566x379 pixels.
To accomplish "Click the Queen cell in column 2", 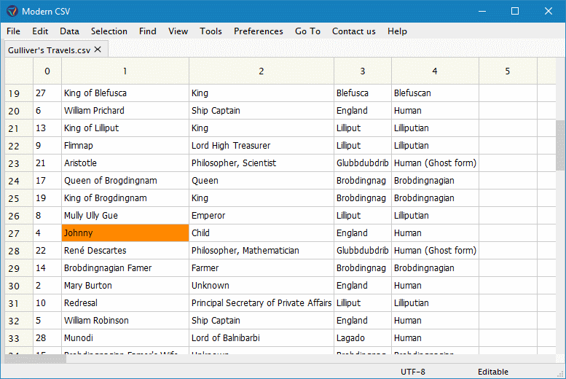I will tap(262, 181).
